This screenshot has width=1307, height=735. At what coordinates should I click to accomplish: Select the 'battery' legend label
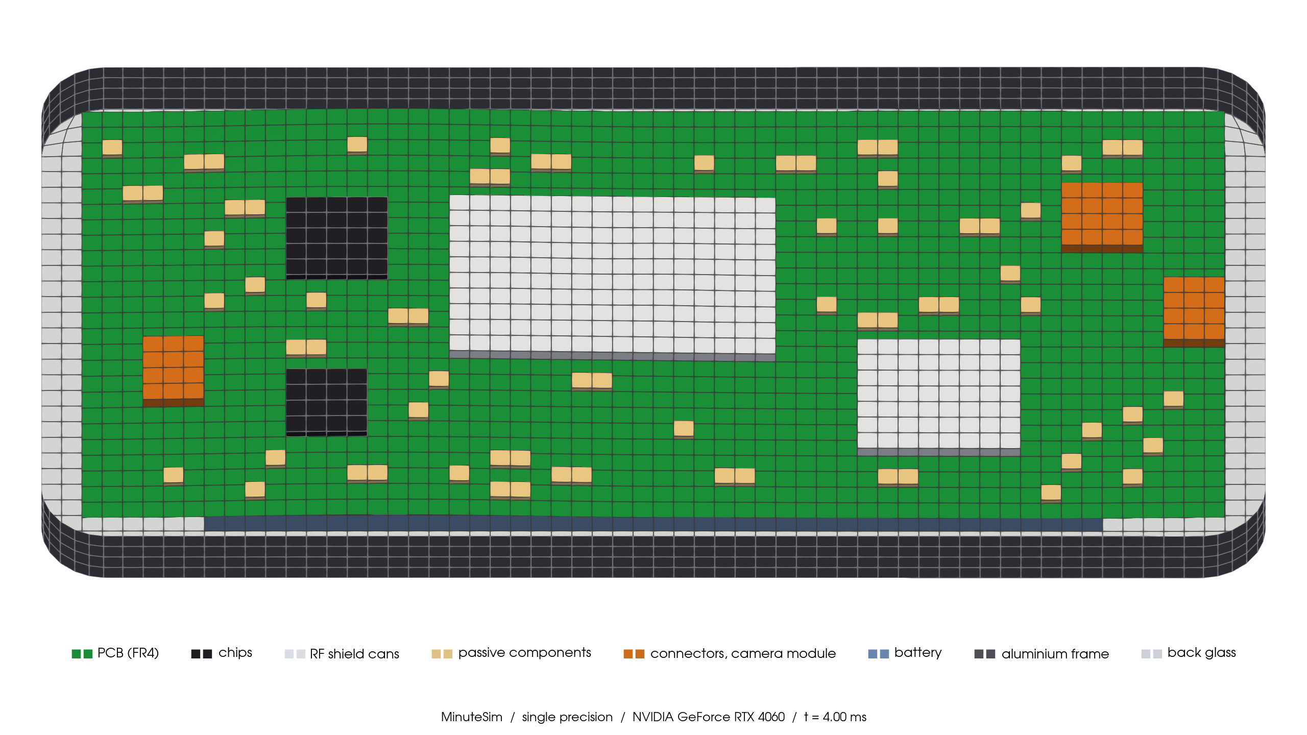918,653
